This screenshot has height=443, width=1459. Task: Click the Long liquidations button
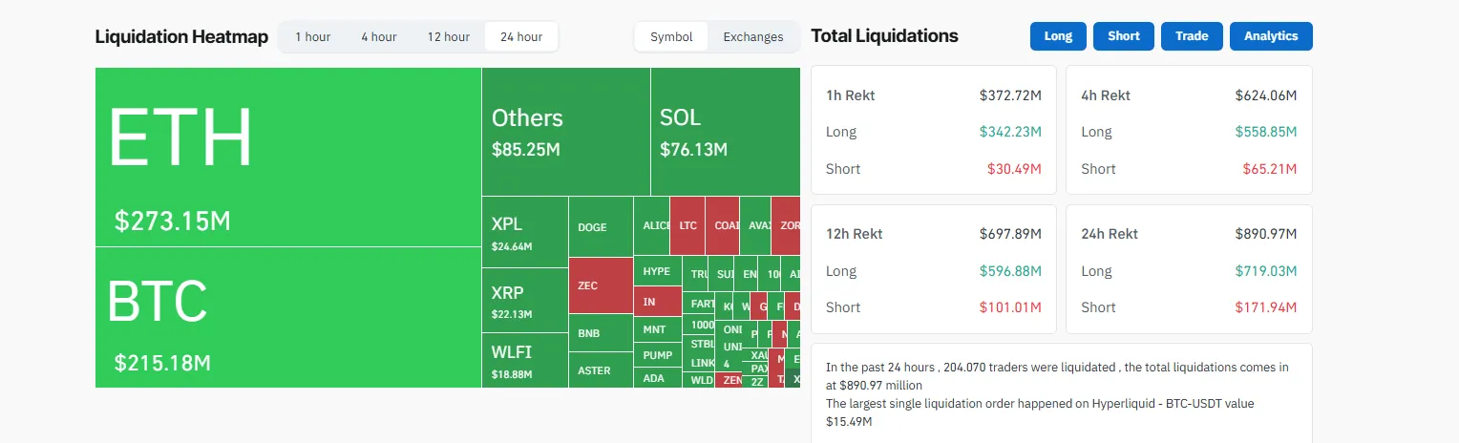[1058, 36]
